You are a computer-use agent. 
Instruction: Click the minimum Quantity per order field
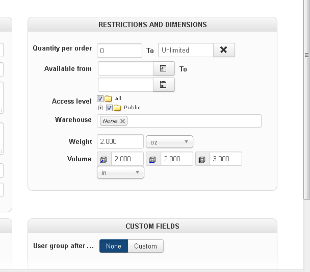coord(120,51)
